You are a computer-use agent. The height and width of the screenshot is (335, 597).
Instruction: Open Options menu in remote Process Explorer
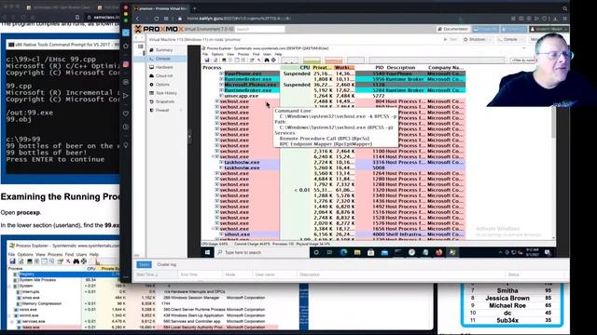coord(217,54)
